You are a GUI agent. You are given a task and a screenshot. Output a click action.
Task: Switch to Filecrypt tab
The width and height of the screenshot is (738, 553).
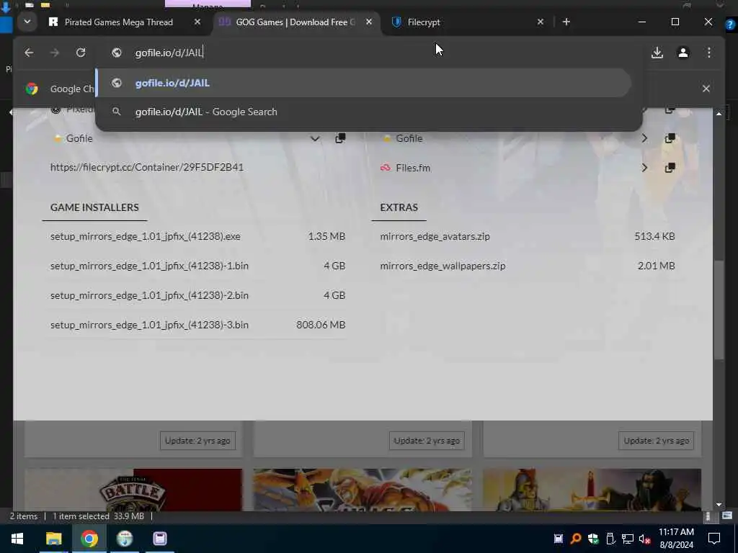click(424, 22)
